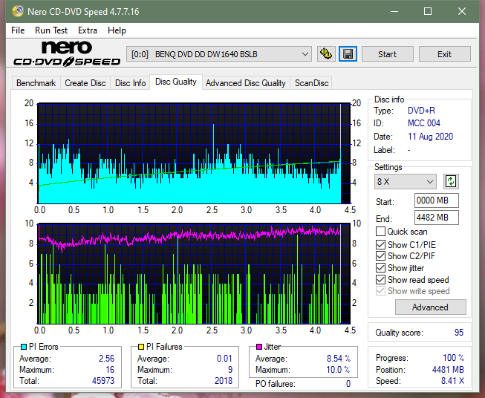Click the magenta Jitter color swatch
The width and height of the screenshot is (485, 398).
[x=259, y=347]
